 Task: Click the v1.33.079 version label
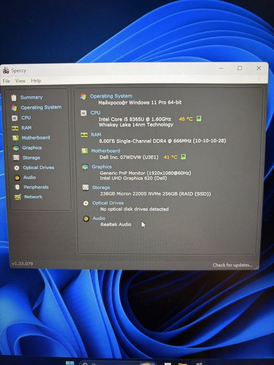[22, 263]
